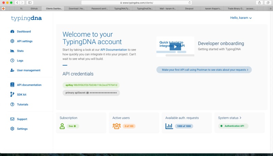Switch to the Download browser tab
Viewport: 273px width, 156px height.
(x=77, y=8)
